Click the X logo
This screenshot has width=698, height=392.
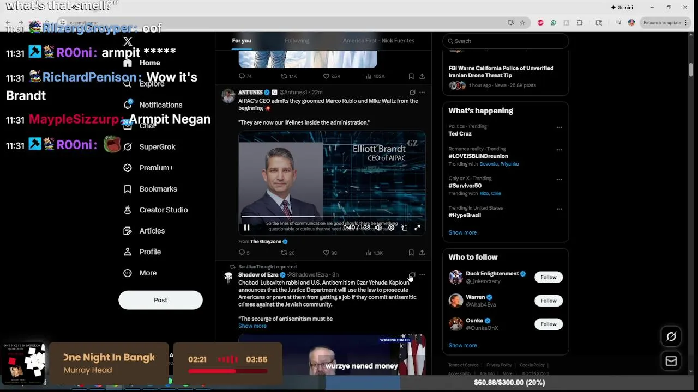pos(128,42)
